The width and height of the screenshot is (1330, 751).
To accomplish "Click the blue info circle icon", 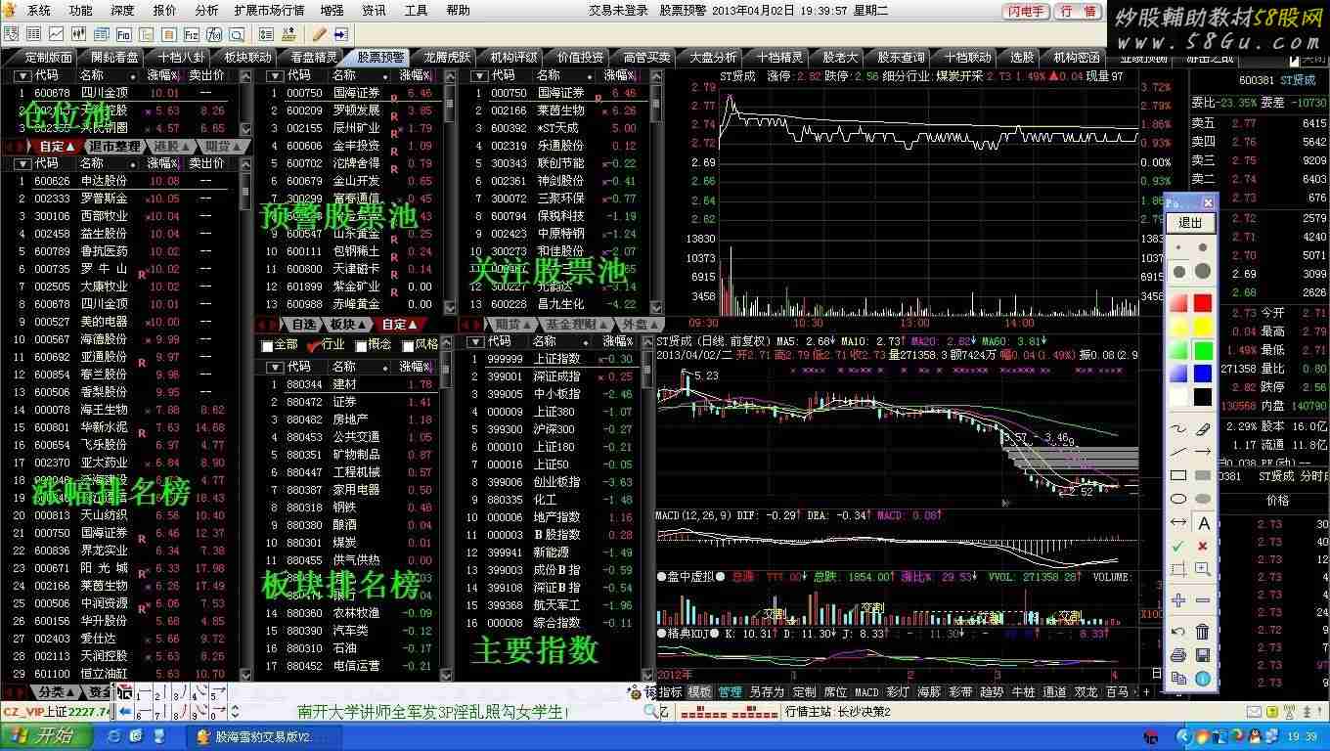I will pyautogui.click(x=1203, y=678).
